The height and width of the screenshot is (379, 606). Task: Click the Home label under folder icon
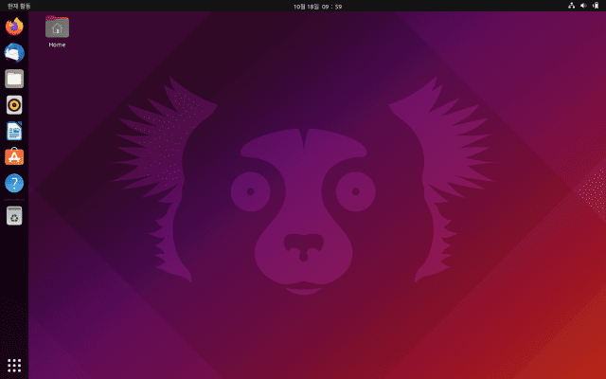(x=57, y=45)
